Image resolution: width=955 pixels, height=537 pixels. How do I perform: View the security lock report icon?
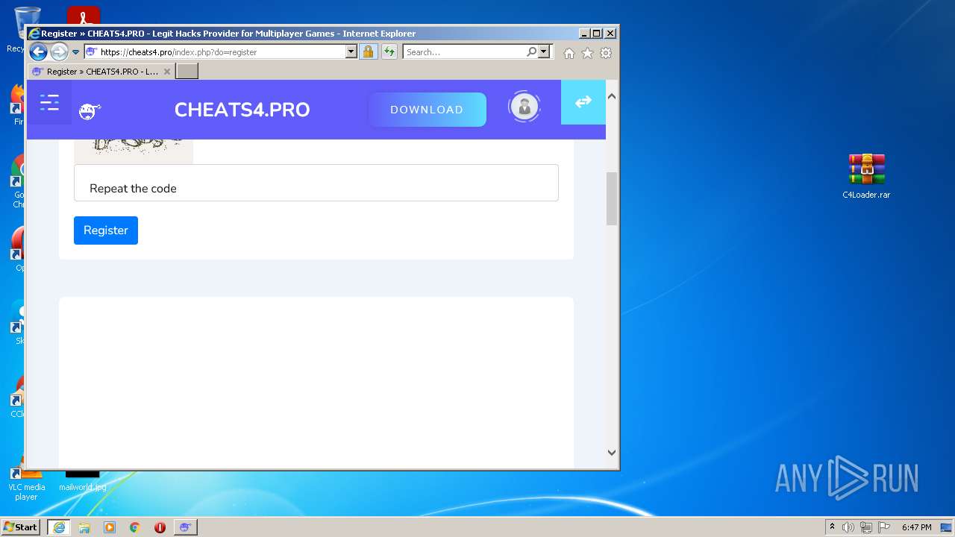pos(368,52)
